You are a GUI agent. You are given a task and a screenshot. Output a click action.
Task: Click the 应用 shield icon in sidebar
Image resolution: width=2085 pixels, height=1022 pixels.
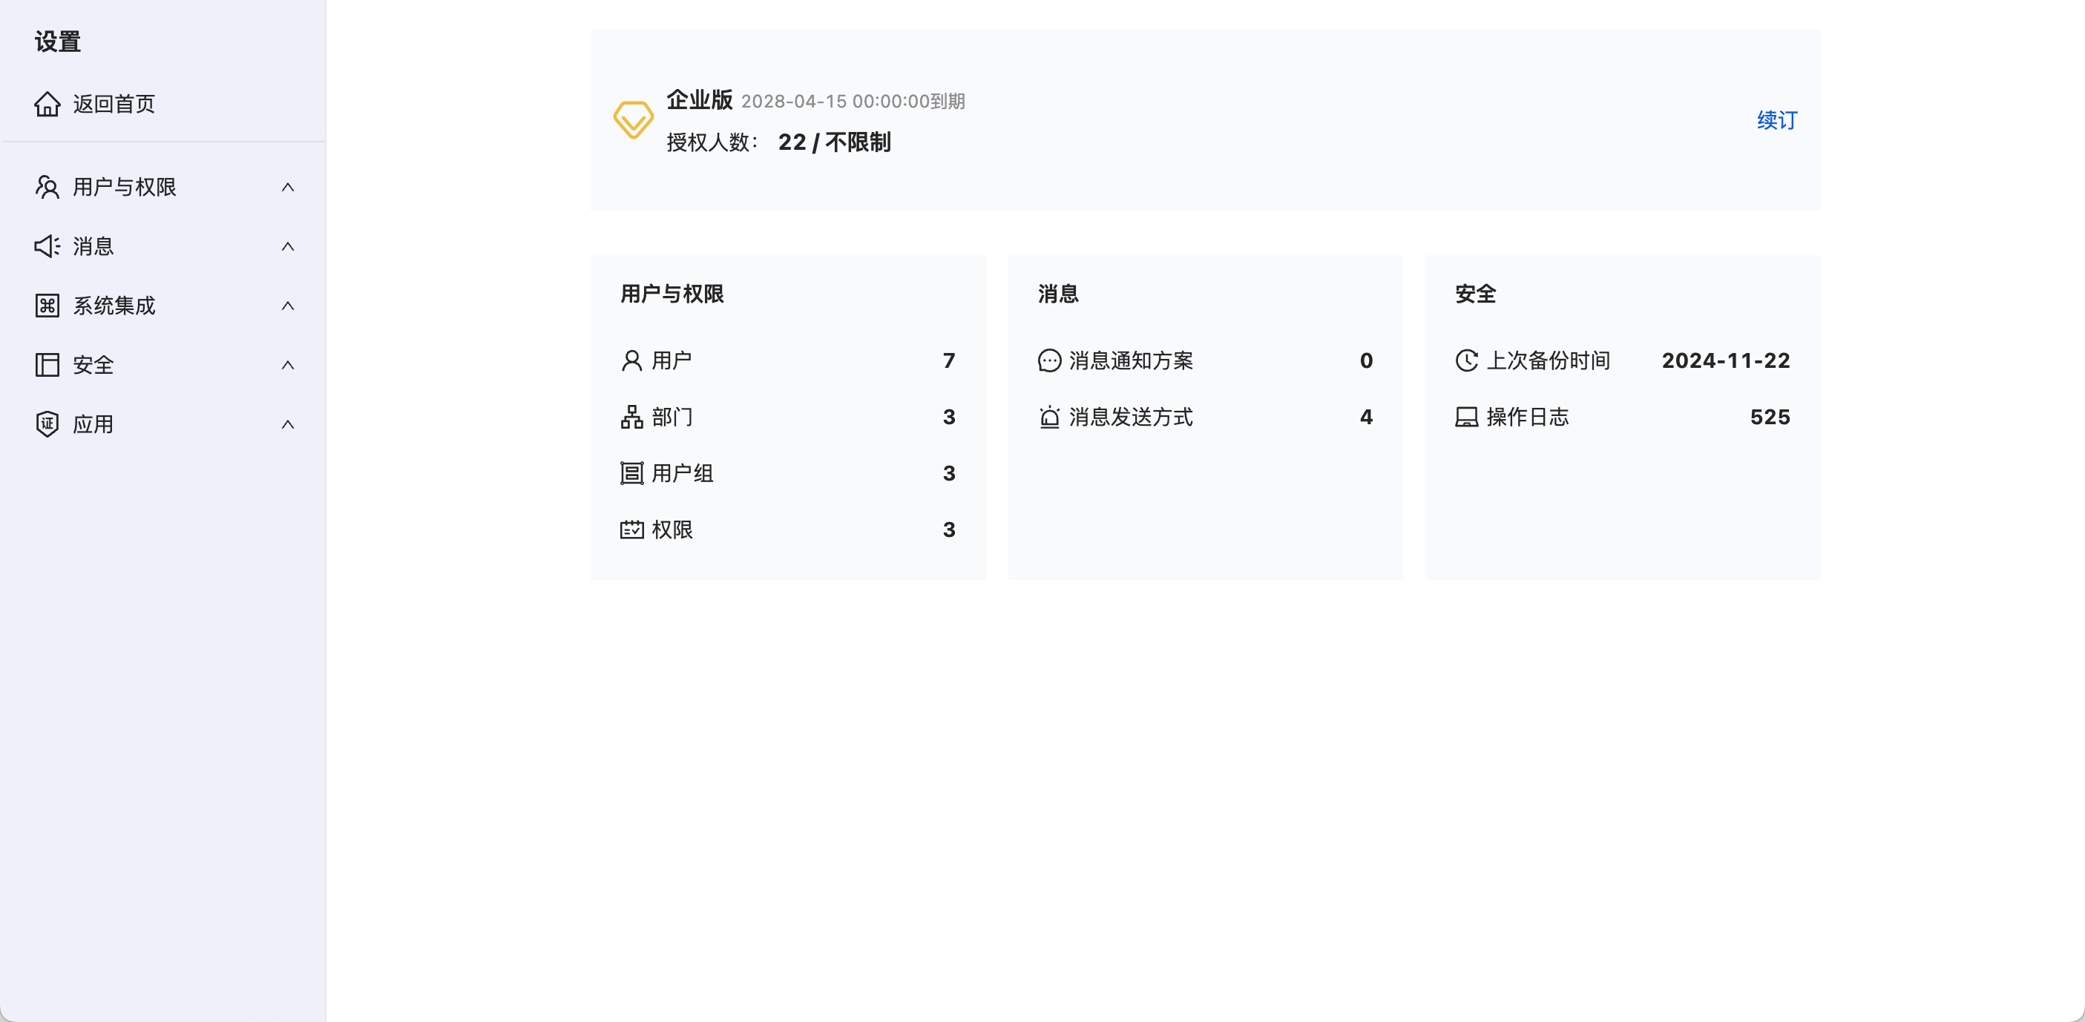(47, 424)
